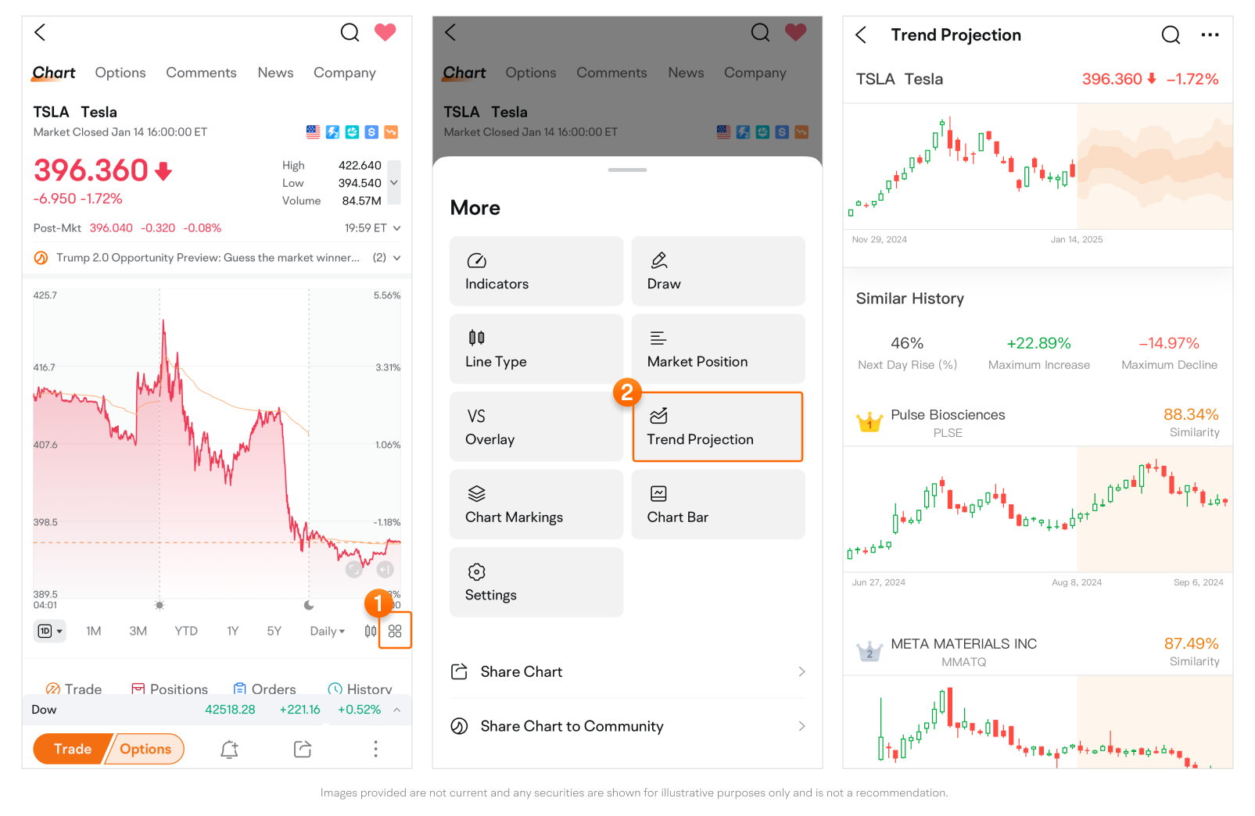
Task: Open the Company tab
Action: point(344,73)
